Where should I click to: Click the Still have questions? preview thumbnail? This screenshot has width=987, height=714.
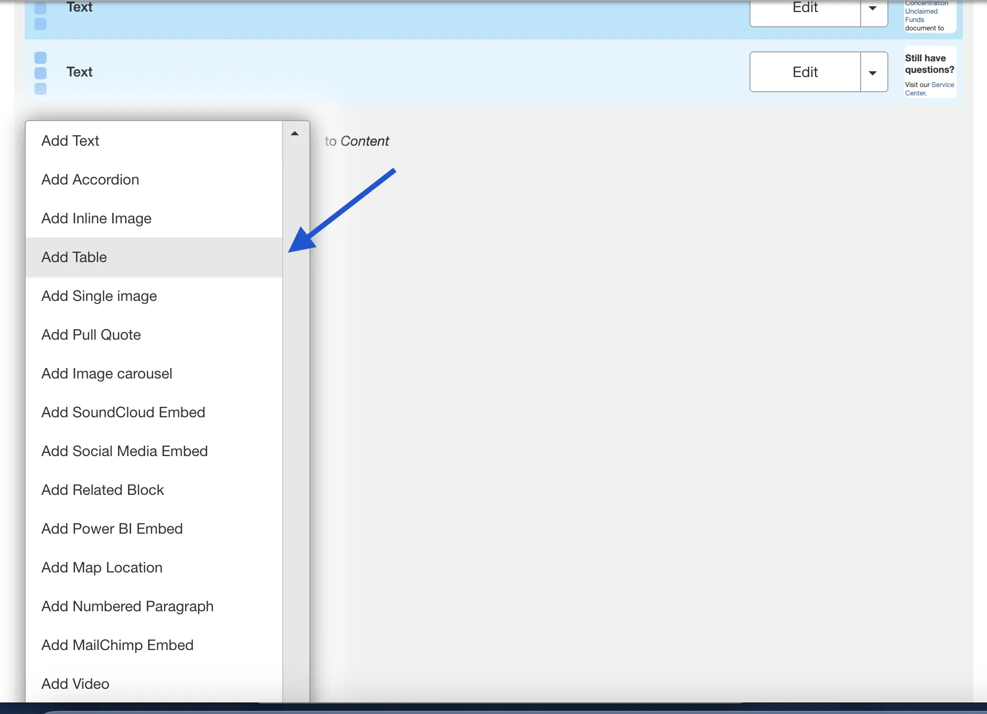pos(930,72)
